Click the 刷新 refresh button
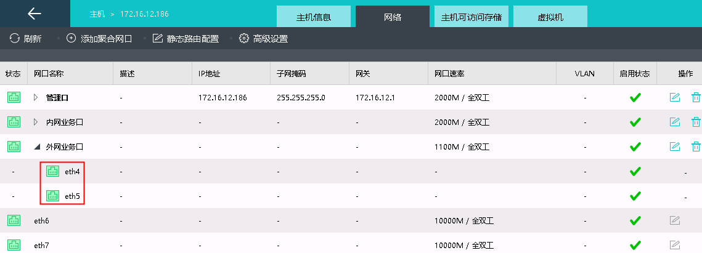 (x=26, y=39)
